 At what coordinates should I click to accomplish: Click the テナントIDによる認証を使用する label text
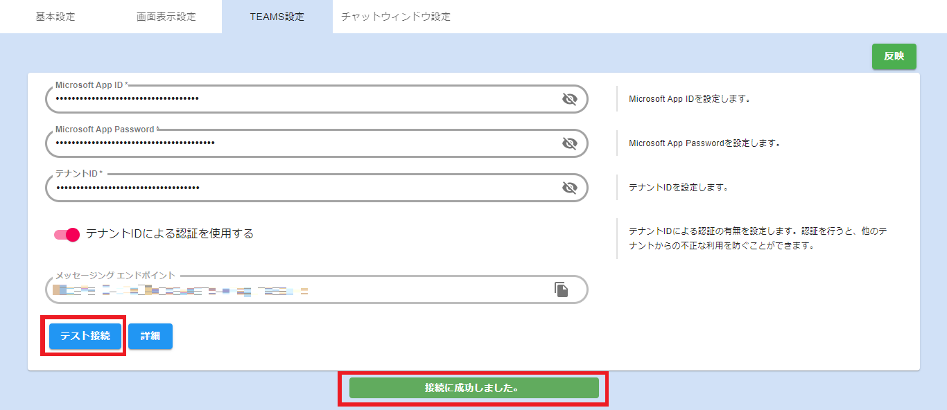click(170, 234)
